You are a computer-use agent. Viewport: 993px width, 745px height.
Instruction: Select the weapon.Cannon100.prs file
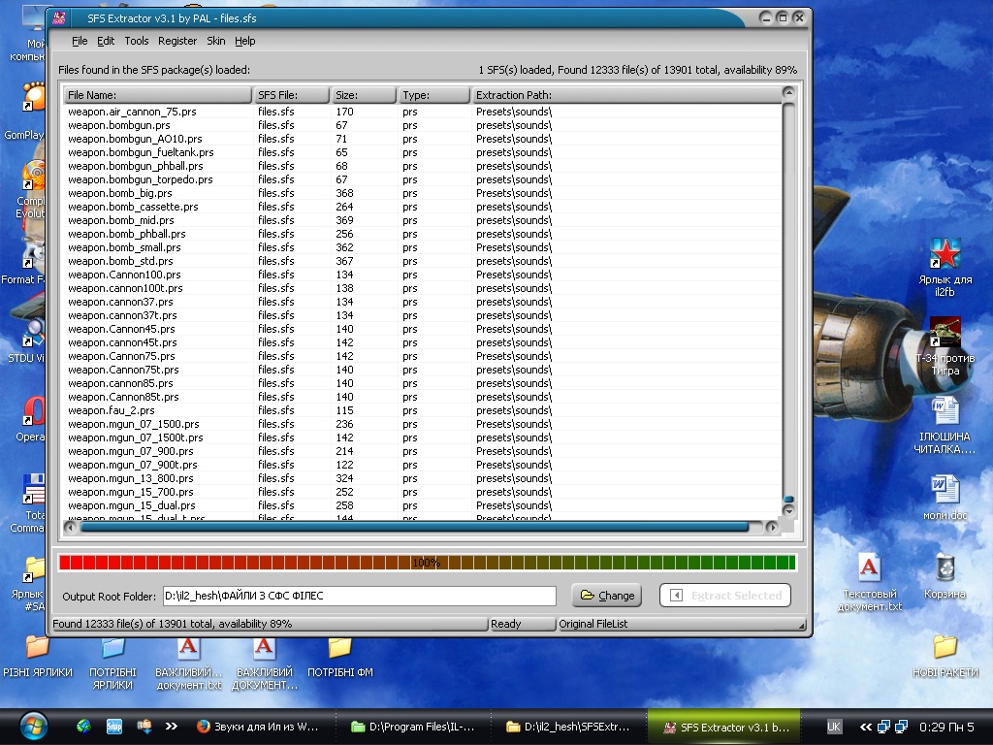click(124, 275)
